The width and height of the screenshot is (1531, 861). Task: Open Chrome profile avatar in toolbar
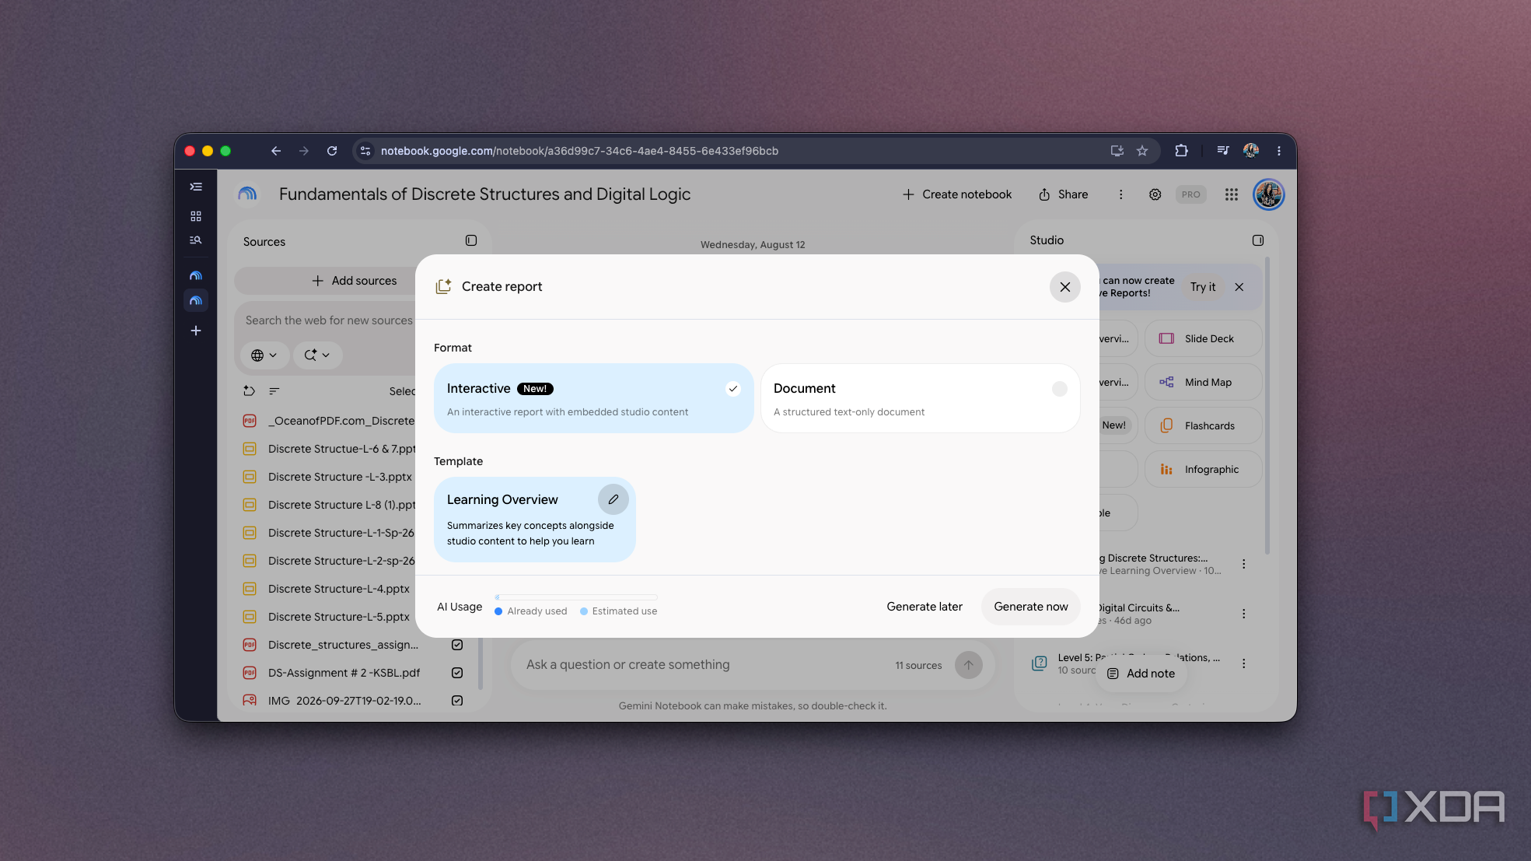click(x=1251, y=151)
